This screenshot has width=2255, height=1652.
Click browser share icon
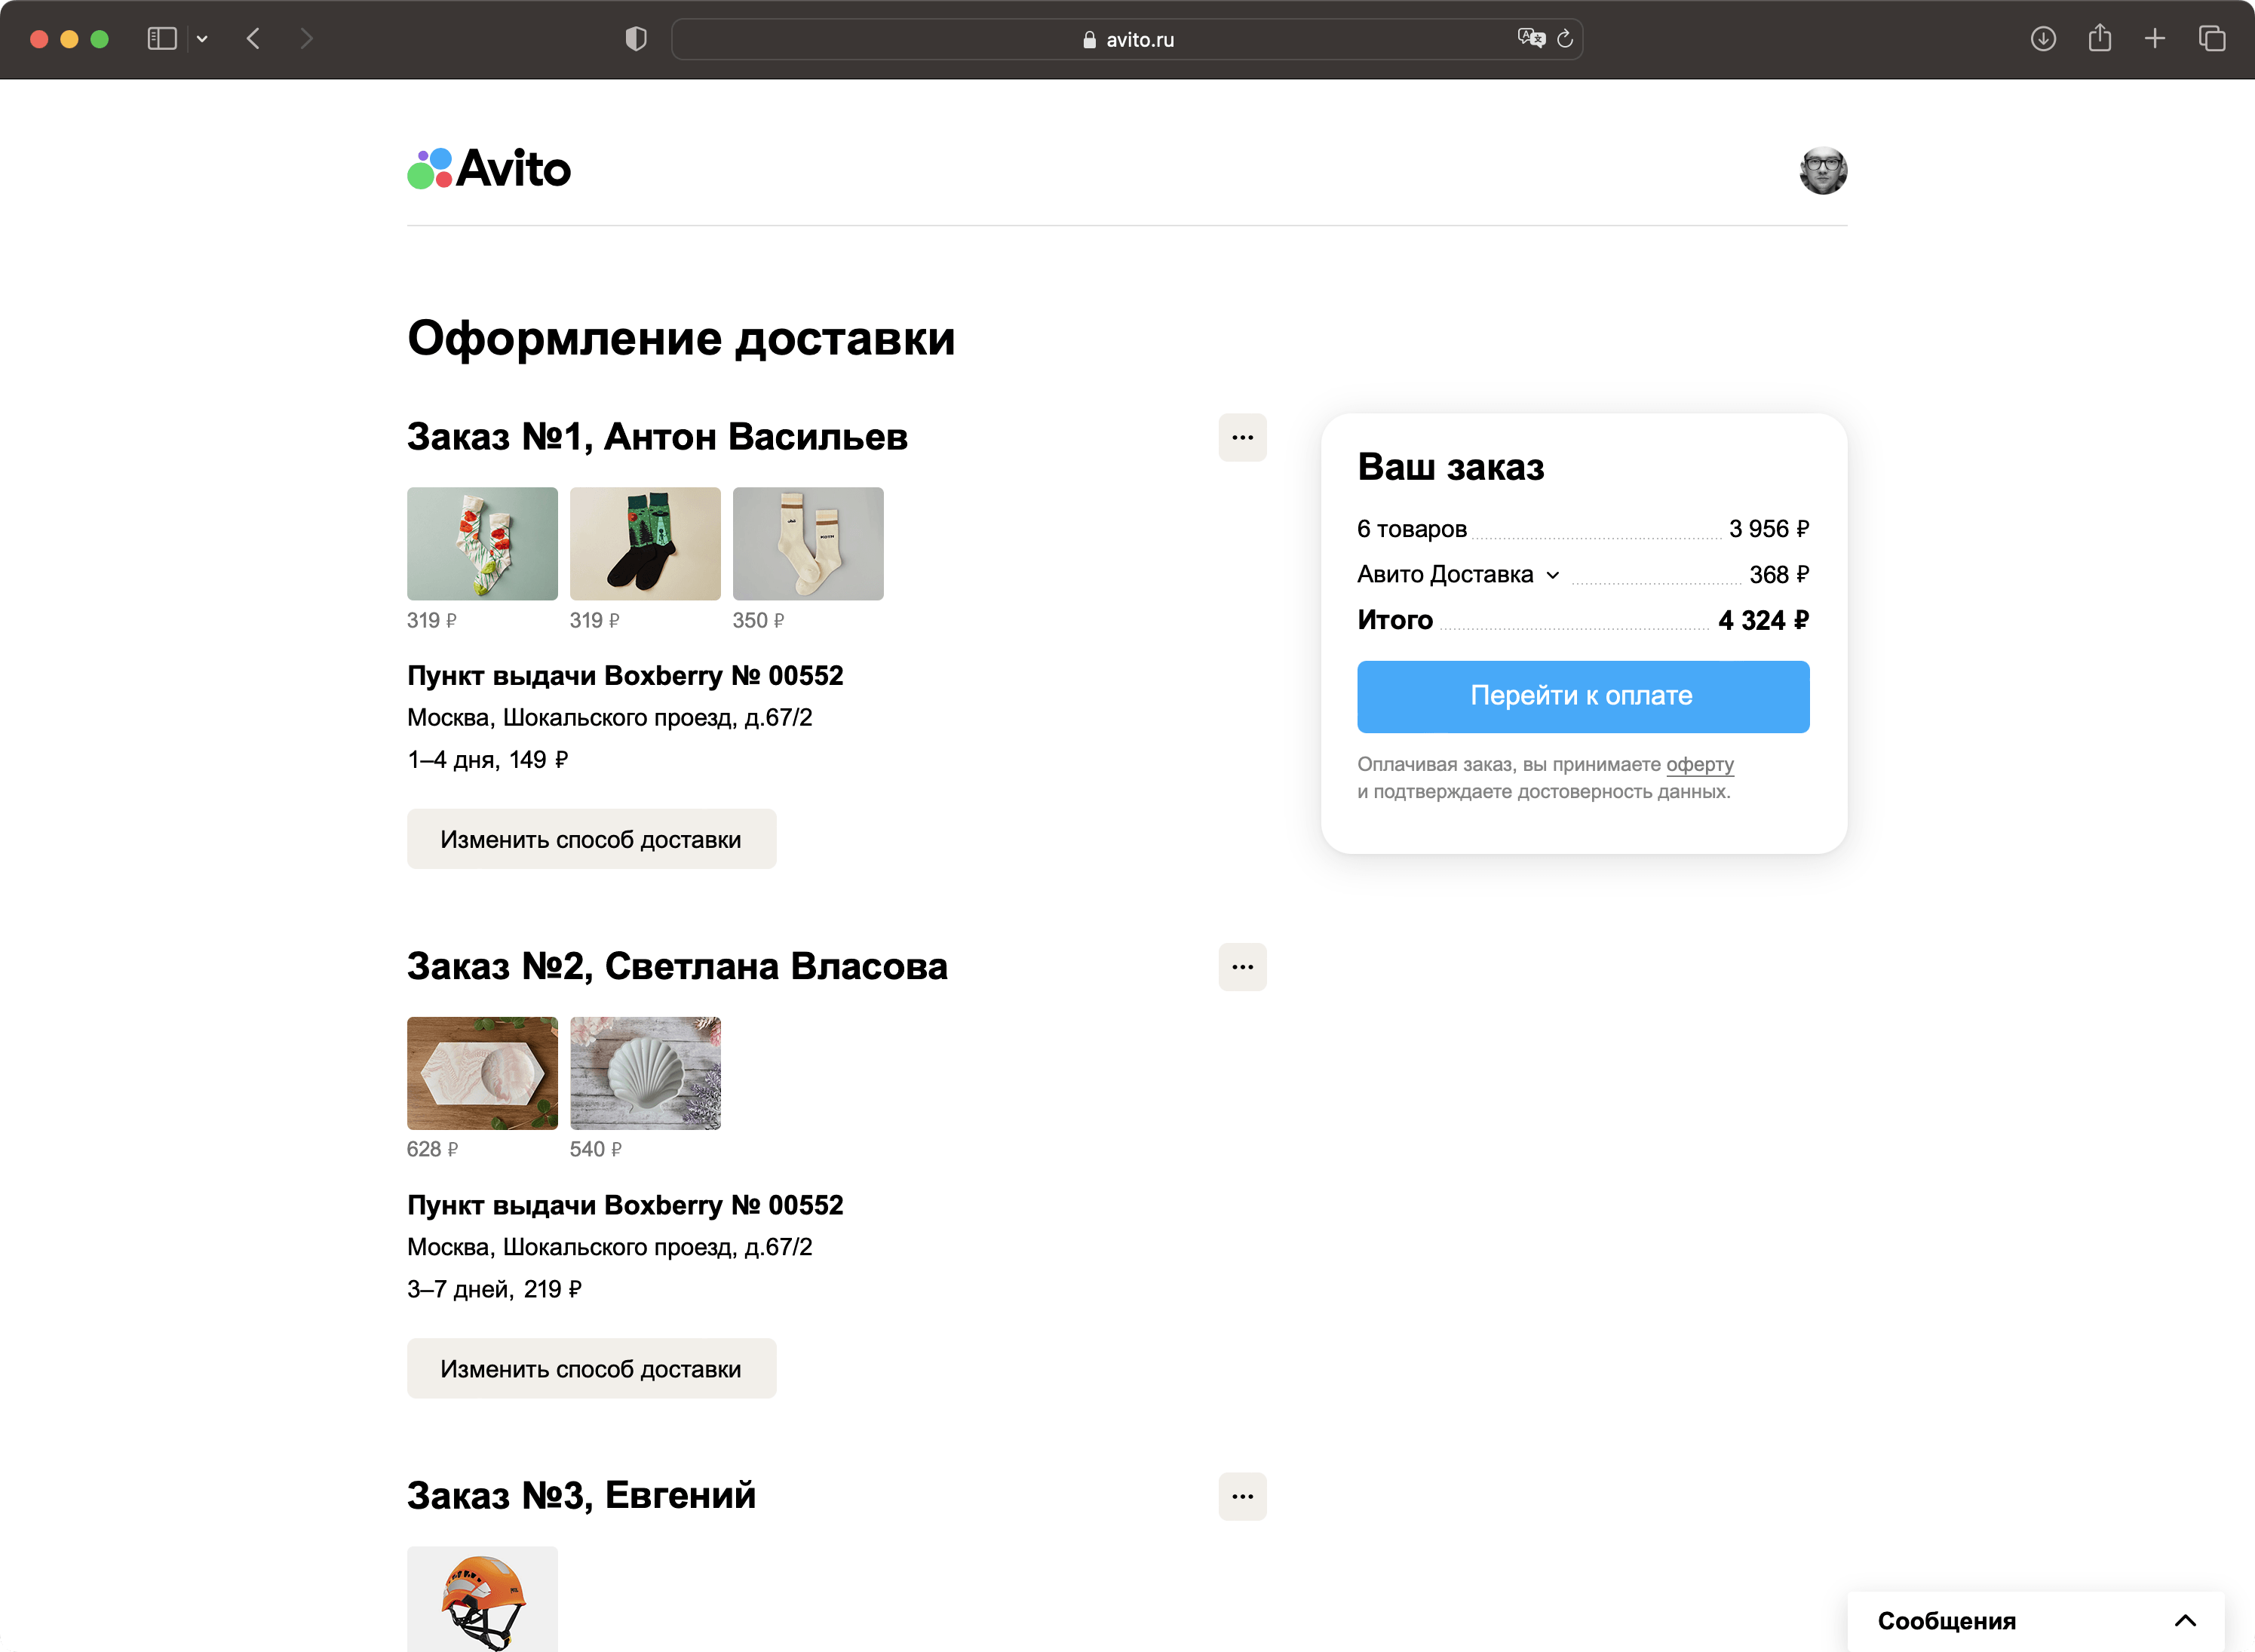2099,38
